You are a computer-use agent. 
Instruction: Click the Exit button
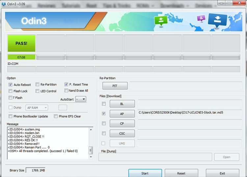[222, 173]
